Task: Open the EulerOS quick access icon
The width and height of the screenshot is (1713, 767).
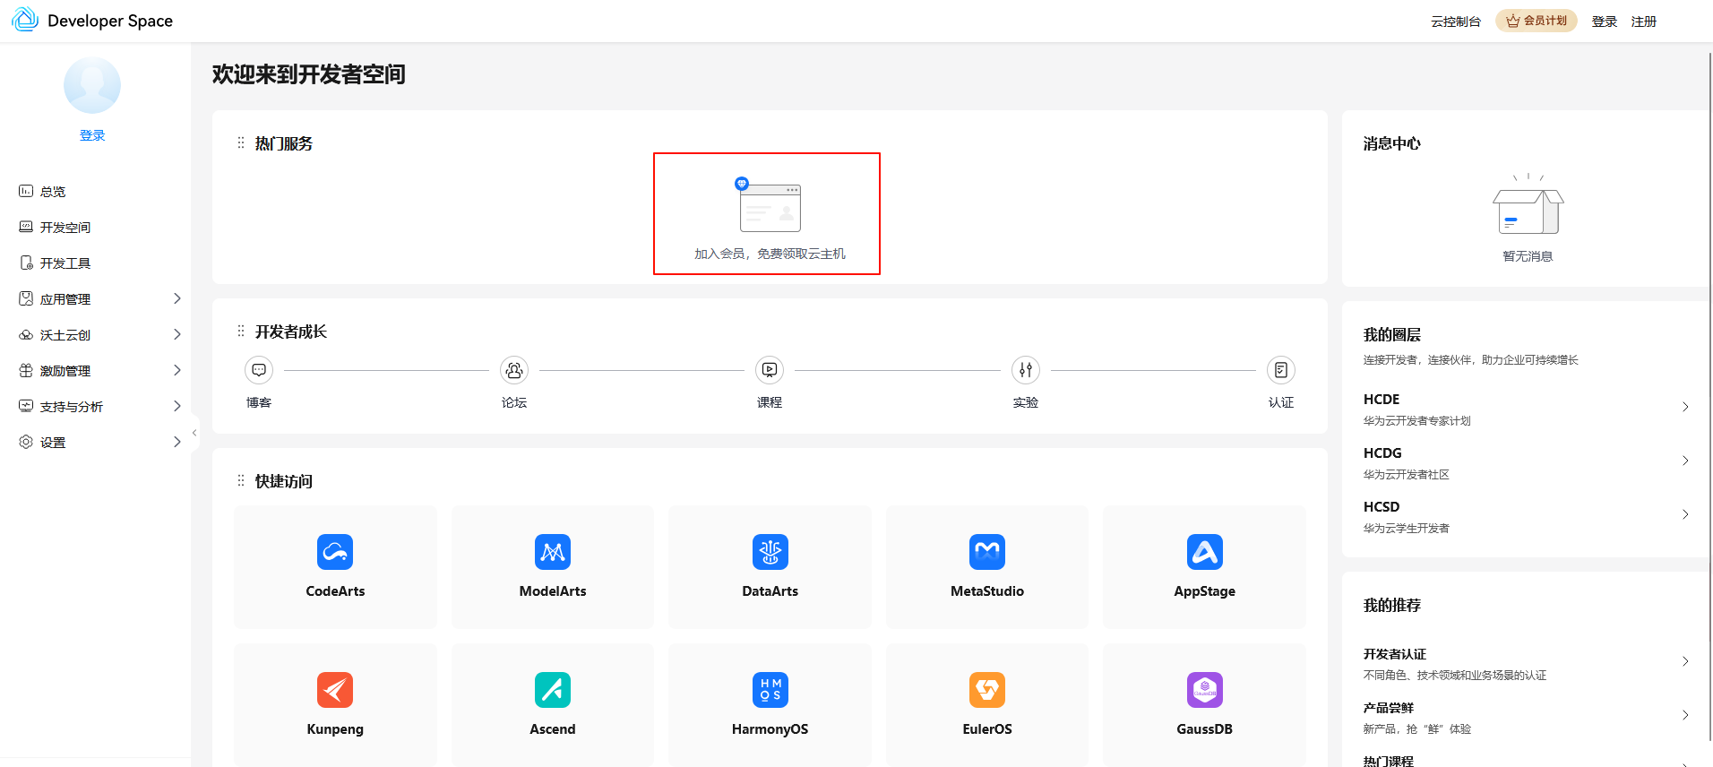Action: tap(987, 690)
